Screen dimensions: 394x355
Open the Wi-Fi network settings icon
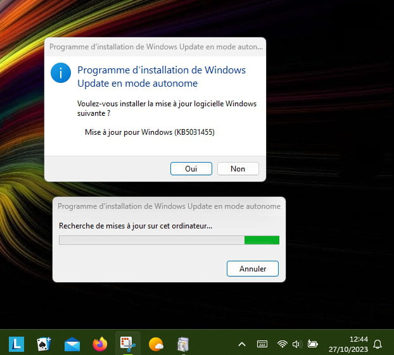click(x=282, y=344)
